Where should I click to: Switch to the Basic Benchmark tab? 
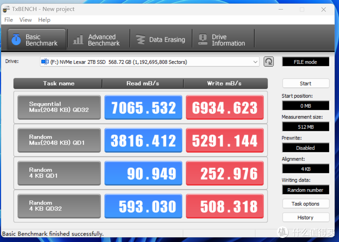point(37,40)
